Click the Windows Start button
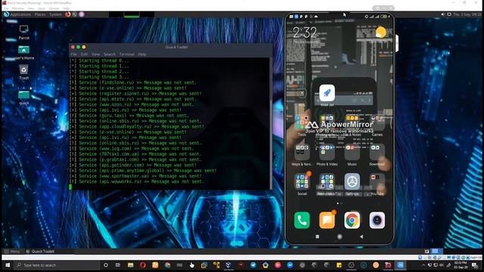 coord(8,265)
